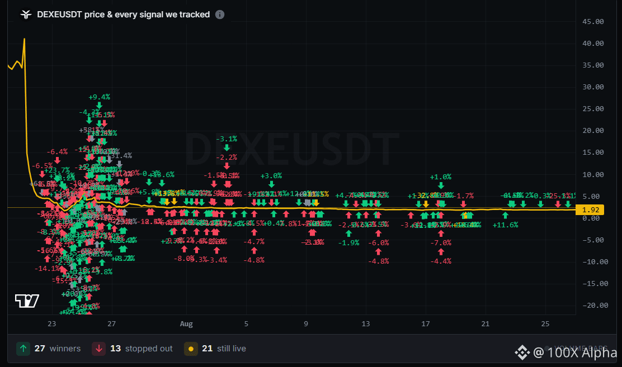Click the info icon beside the chart title
622x367 pixels.
pyautogui.click(x=220, y=15)
